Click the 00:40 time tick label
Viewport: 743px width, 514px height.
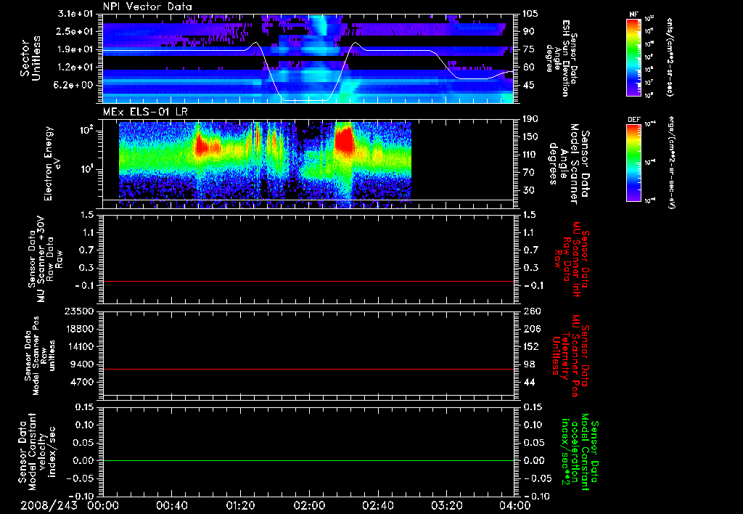coord(171,505)
